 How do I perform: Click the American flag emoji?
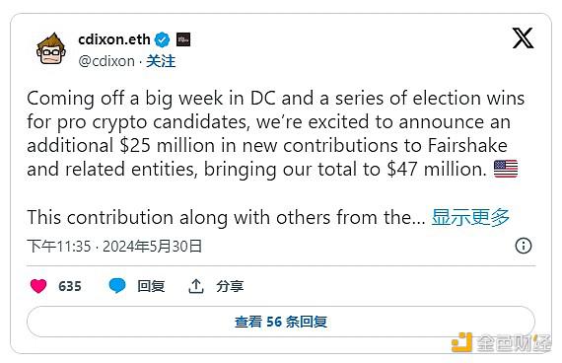coord(506,169)
